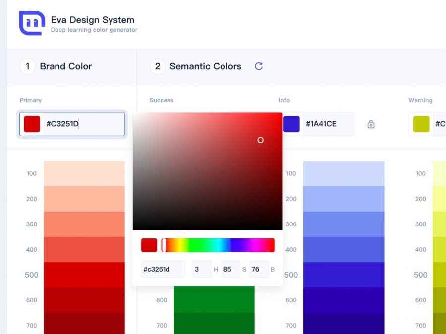446x334 pixels.
Task: Select the Info 400 shade block
Action: pyautogui.click(x=344, y=249)
